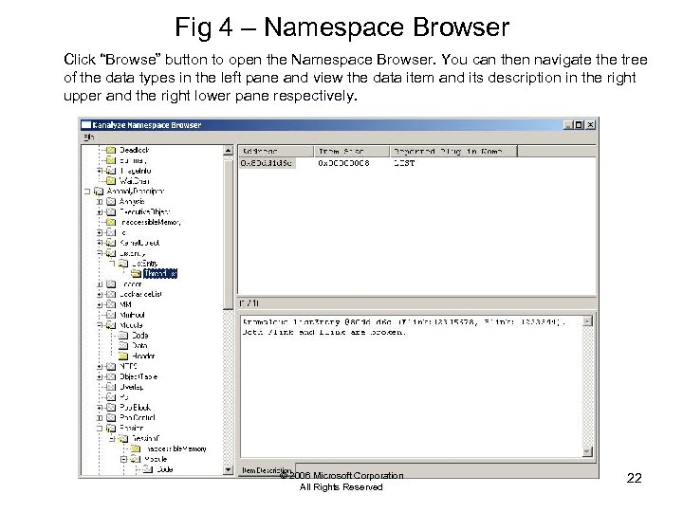Click the description pane scroll up arrow
Screen dimensions: 683x512
click(587, 321)
